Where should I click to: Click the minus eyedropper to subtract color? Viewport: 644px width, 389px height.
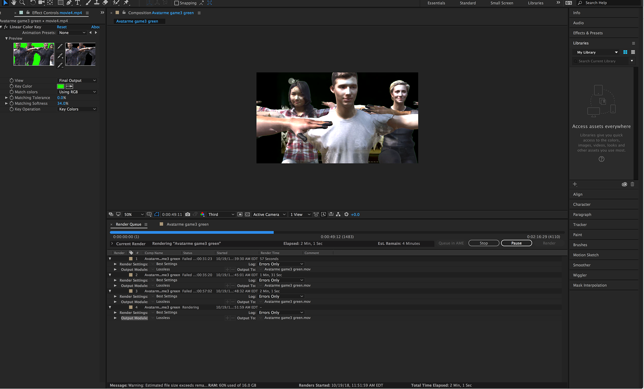coord(60,65)
